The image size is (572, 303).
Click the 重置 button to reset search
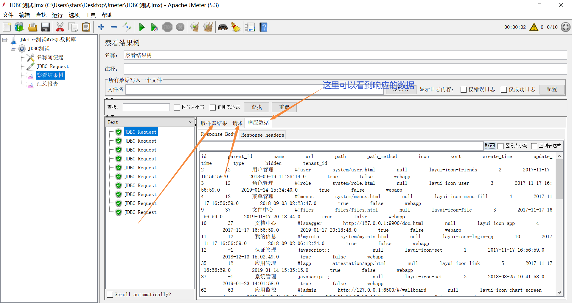point(284,107)
